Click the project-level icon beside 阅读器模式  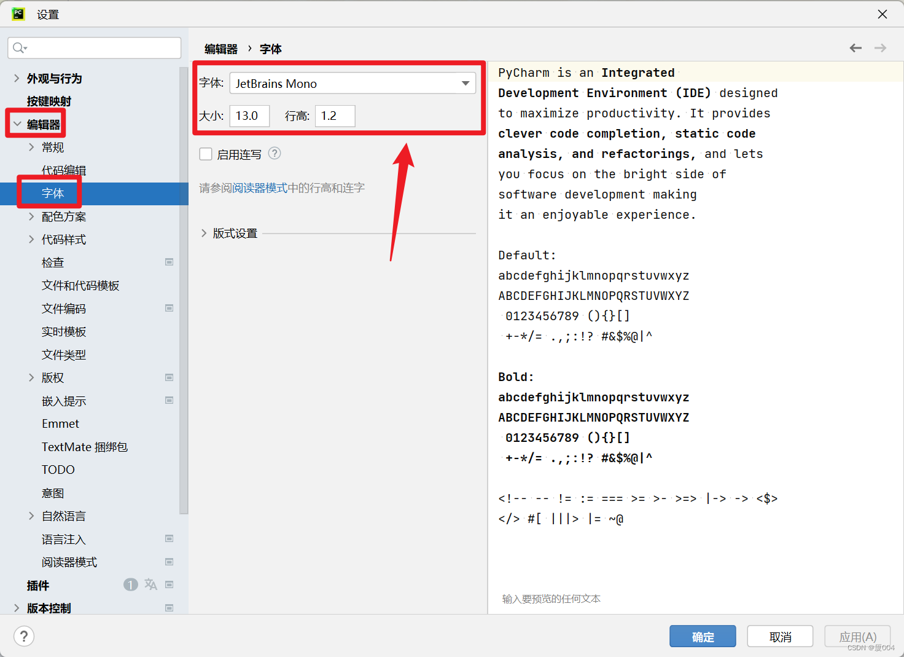point(169,562)
